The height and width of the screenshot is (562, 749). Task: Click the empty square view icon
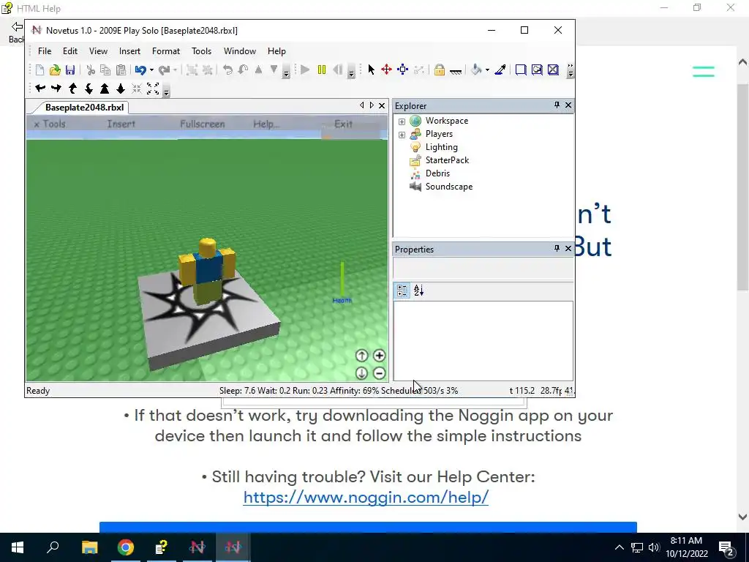[x=521, y=70]
